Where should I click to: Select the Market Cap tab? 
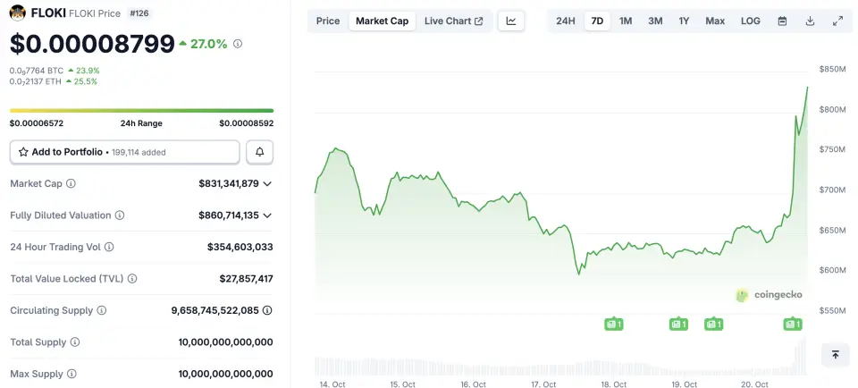(383, 21)
